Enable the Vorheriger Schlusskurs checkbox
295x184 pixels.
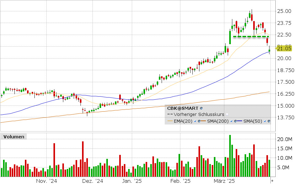click(x=227, y=114)
